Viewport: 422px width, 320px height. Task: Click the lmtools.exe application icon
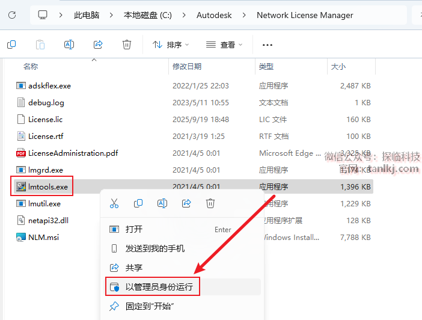click(x=21, y=186)
